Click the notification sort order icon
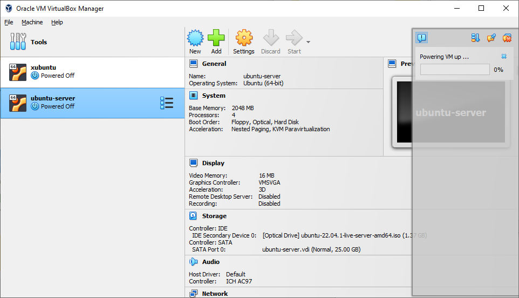 [x=475, y=38]
